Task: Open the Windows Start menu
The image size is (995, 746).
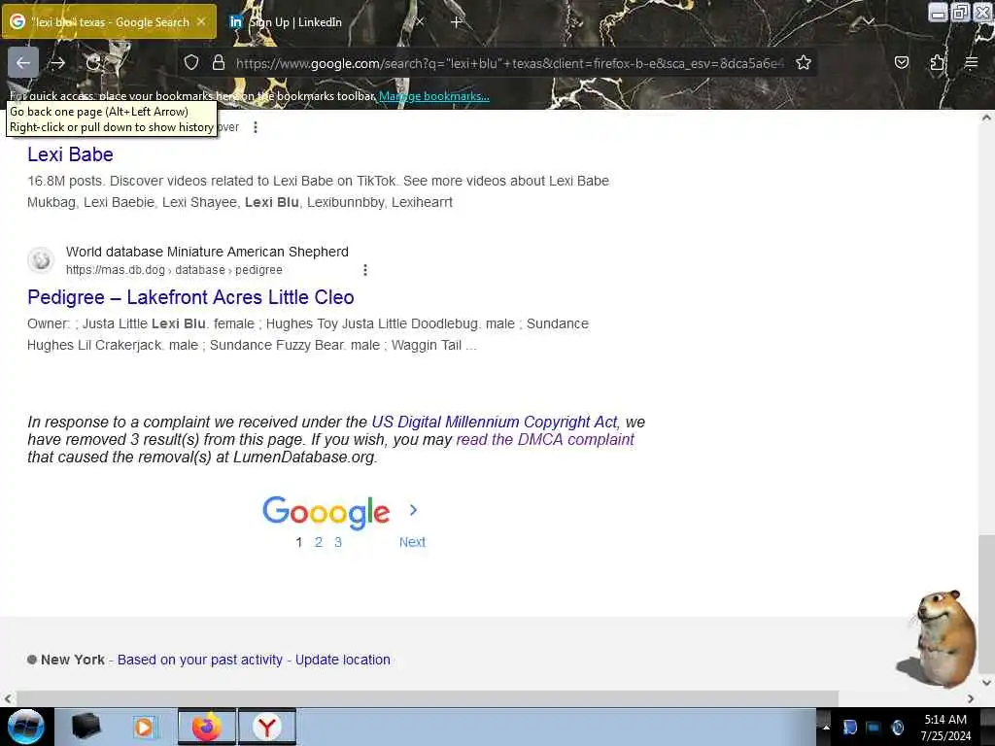Action: 26,727
